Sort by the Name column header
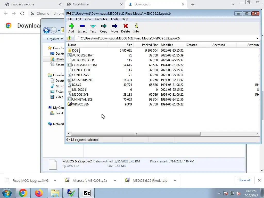Viewport: 264px width, 198px height. click(87, 45)
